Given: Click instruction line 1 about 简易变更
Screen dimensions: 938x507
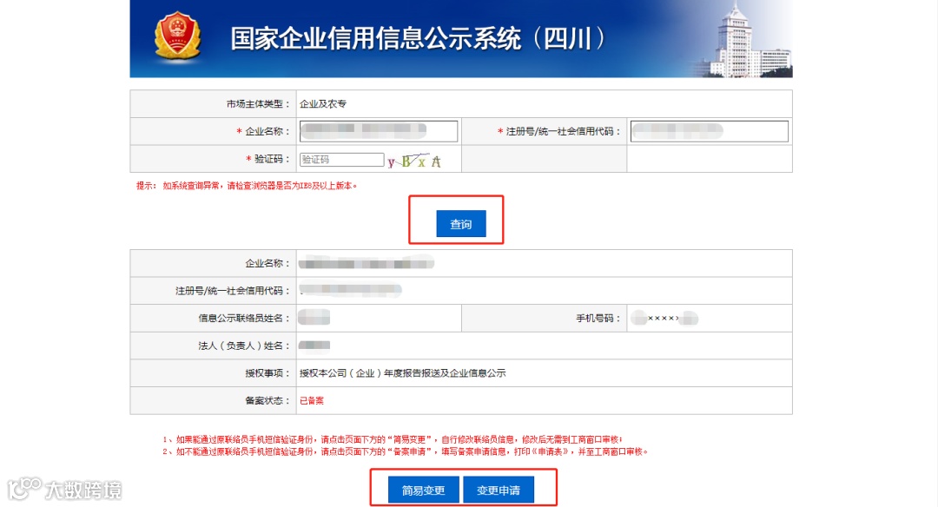Looking at the screenshot, I should pyautogui.click(x=393, y=439).
